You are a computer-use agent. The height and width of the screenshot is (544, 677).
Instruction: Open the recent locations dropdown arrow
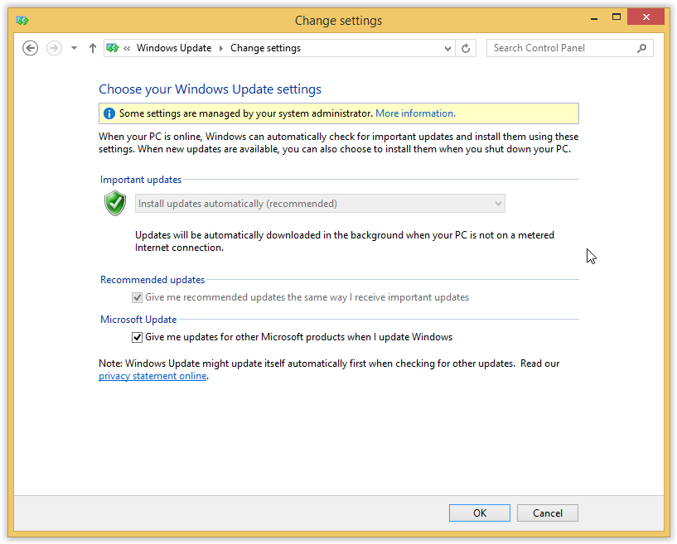click(x=75, y=48)
